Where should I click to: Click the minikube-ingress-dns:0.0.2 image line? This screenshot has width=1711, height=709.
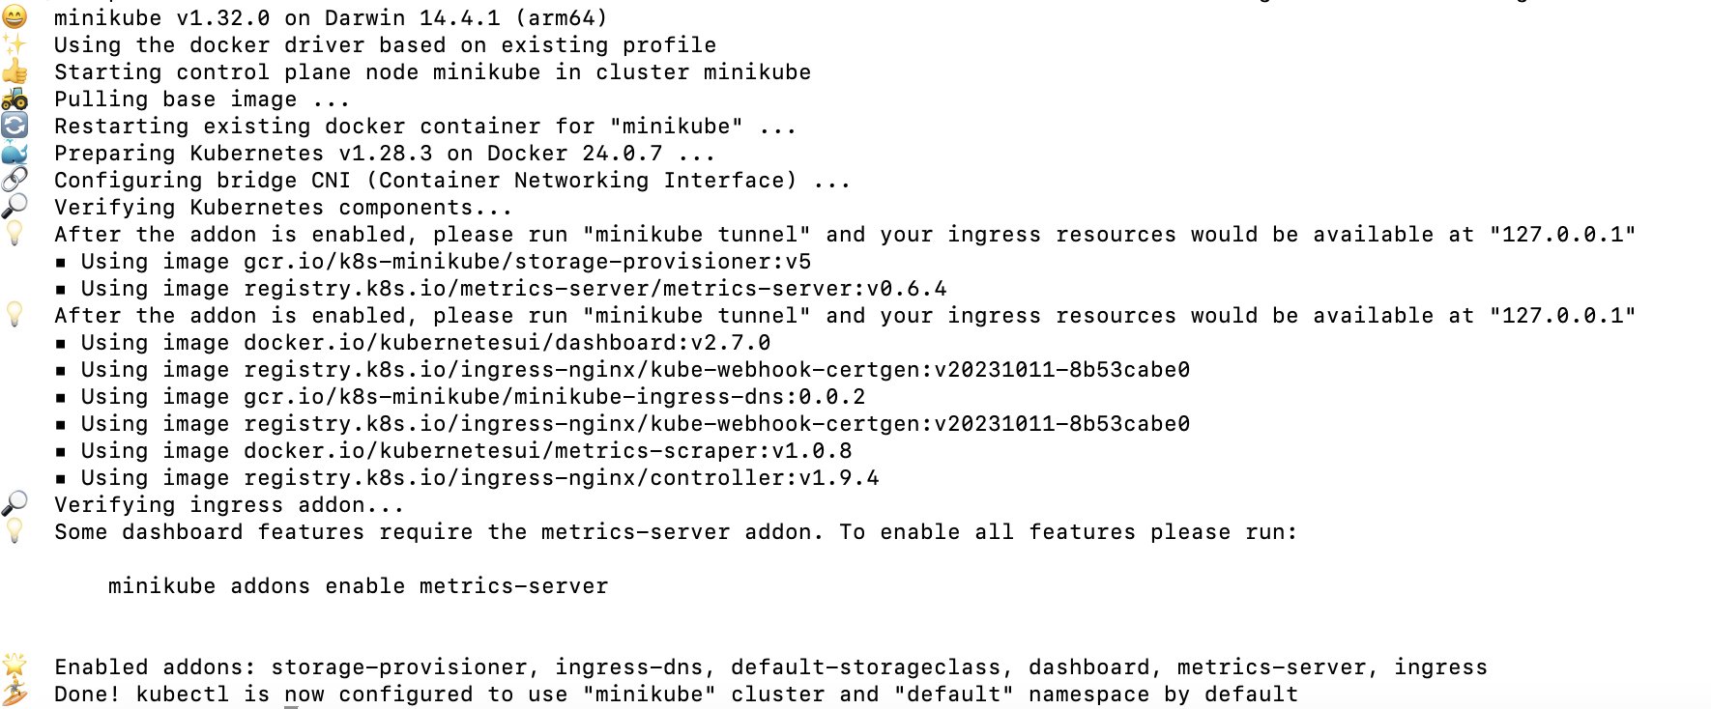click(x=460, y=397)
